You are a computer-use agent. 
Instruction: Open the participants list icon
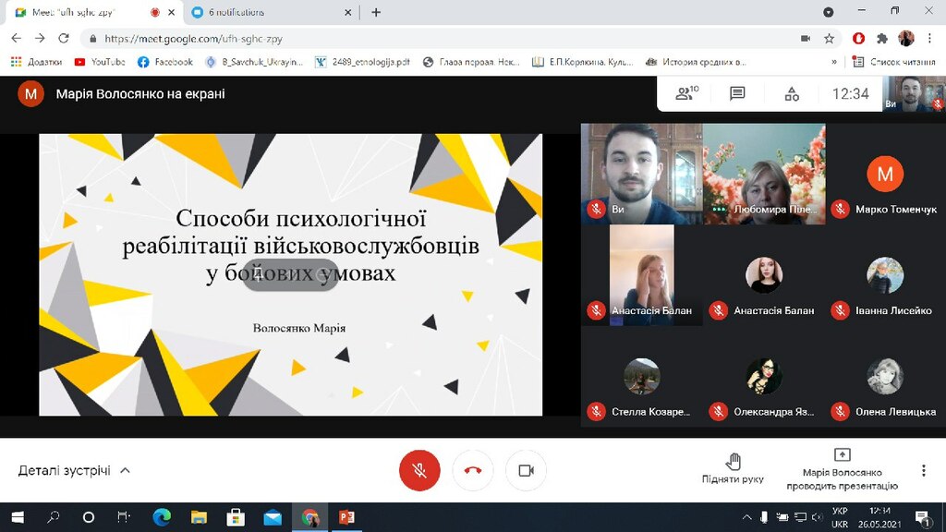686,93
